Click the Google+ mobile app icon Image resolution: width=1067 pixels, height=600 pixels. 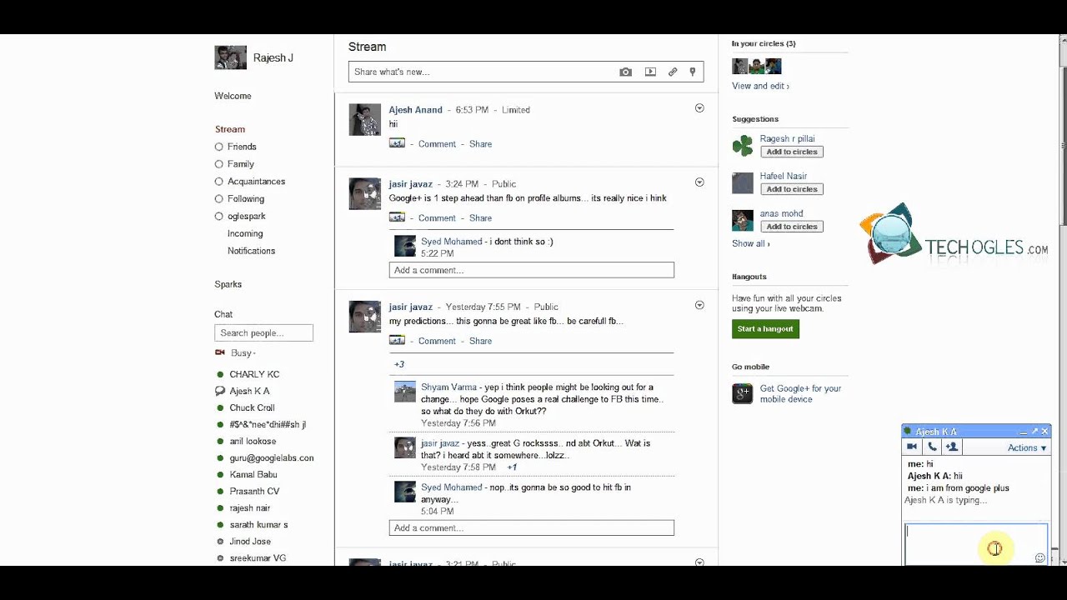pos(742,393)
